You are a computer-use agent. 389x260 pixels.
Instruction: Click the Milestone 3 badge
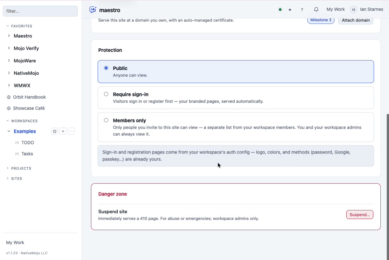(321, 20)
